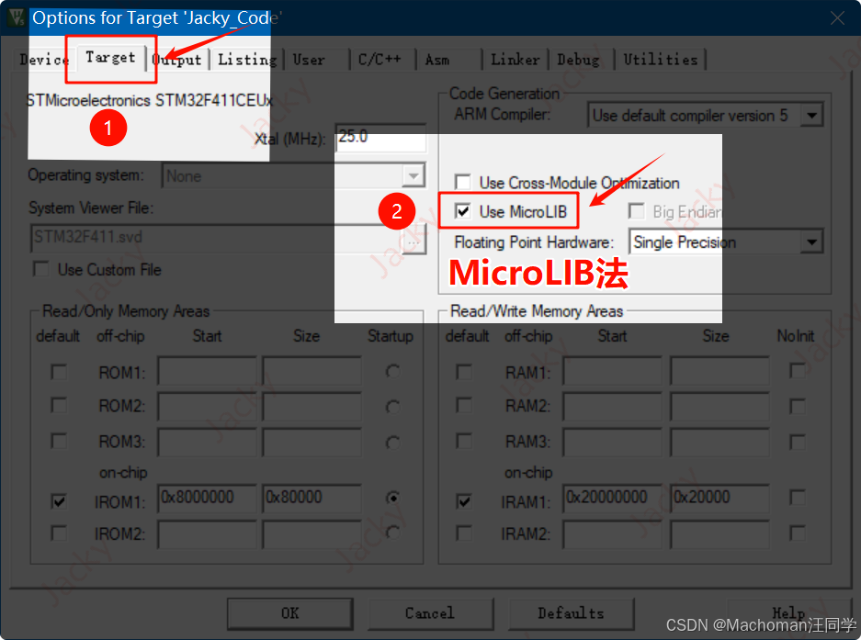Open the Output tab

tap(177, 59)
